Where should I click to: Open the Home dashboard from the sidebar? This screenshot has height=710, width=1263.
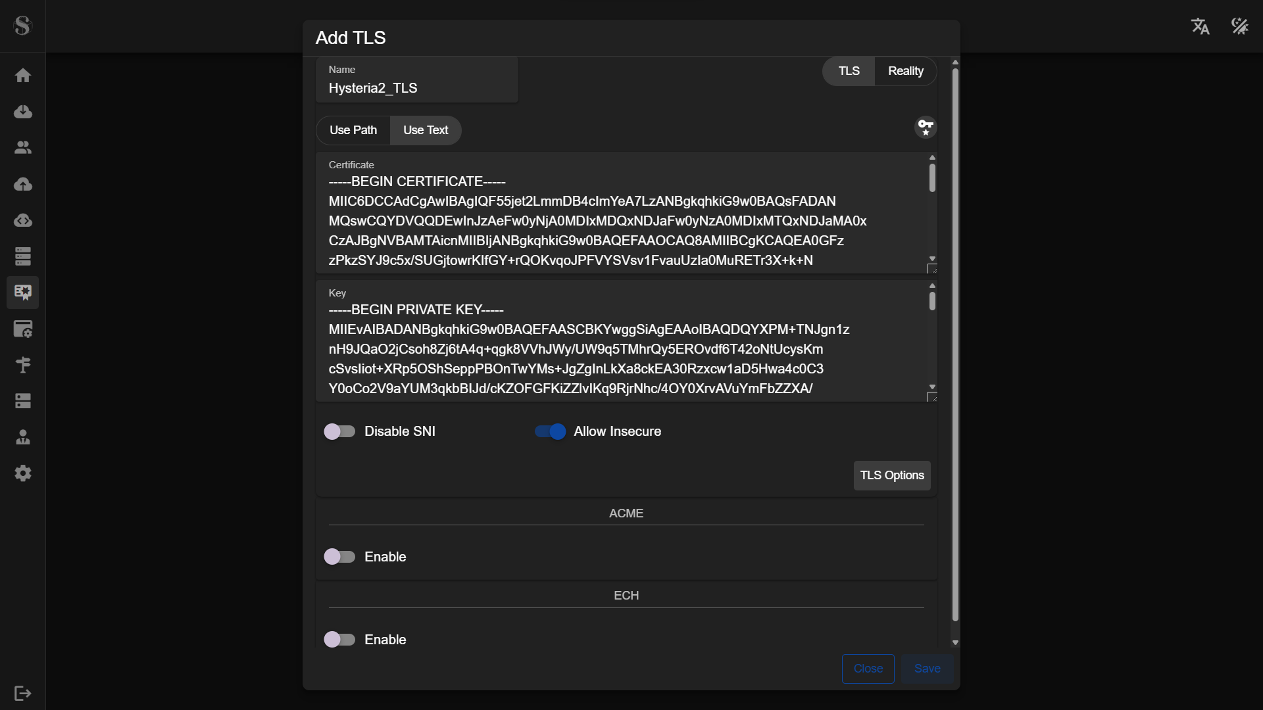coord(23,76)
